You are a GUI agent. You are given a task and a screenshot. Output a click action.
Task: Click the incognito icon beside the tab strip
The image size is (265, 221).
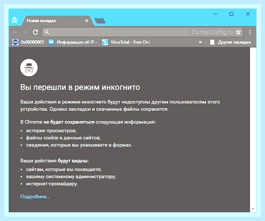[15, 20]
